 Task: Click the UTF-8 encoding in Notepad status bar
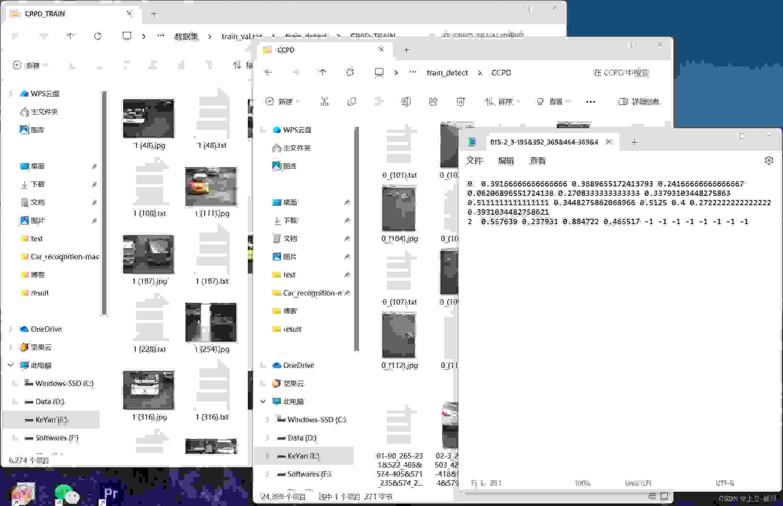(724, 483)
